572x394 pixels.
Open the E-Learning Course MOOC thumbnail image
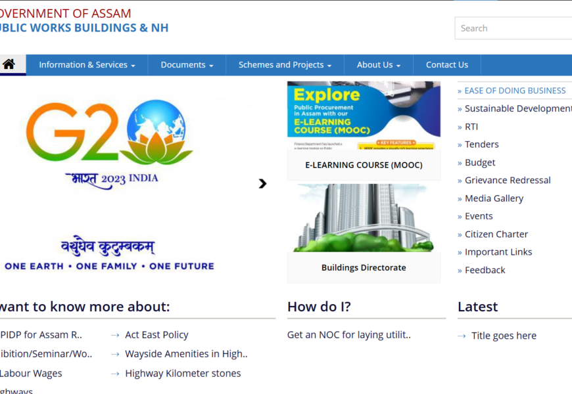click(364, 116)
